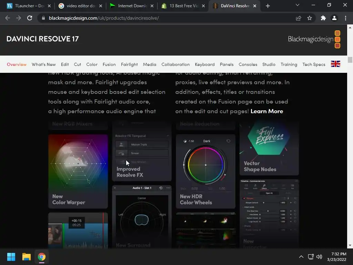This screenshot has width=353, height=265.
Task: Open the Extensions puzzle icon
Action: point(323,18)
